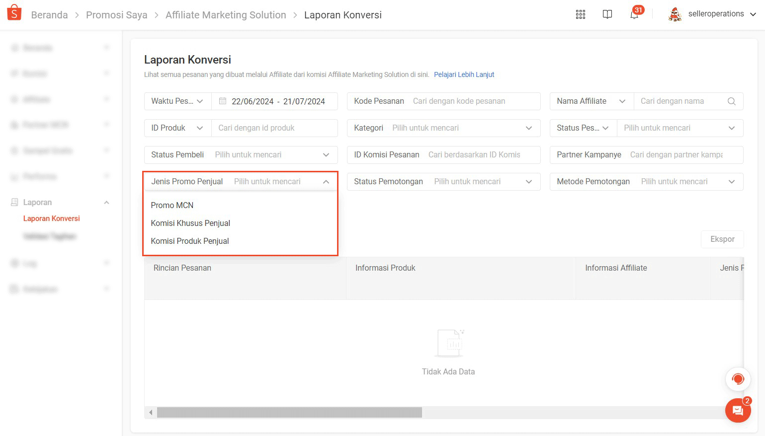The width and height of the screenshot is (765, 436).
Task: Choose Komisi Produk Penjual option
Action: (x=190, y=241)
